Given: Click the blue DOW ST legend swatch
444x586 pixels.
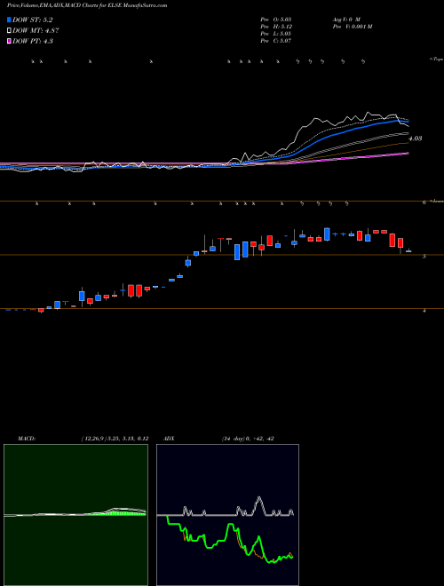Looking at the screenshot, I should click(10, 20).
